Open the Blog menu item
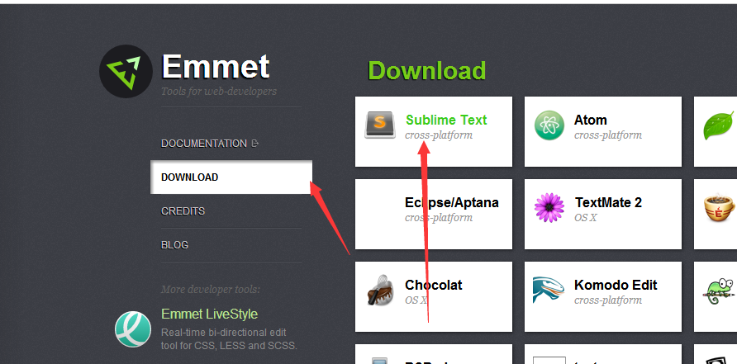Viewport: 737px width, 364px height. pos(174,244)
